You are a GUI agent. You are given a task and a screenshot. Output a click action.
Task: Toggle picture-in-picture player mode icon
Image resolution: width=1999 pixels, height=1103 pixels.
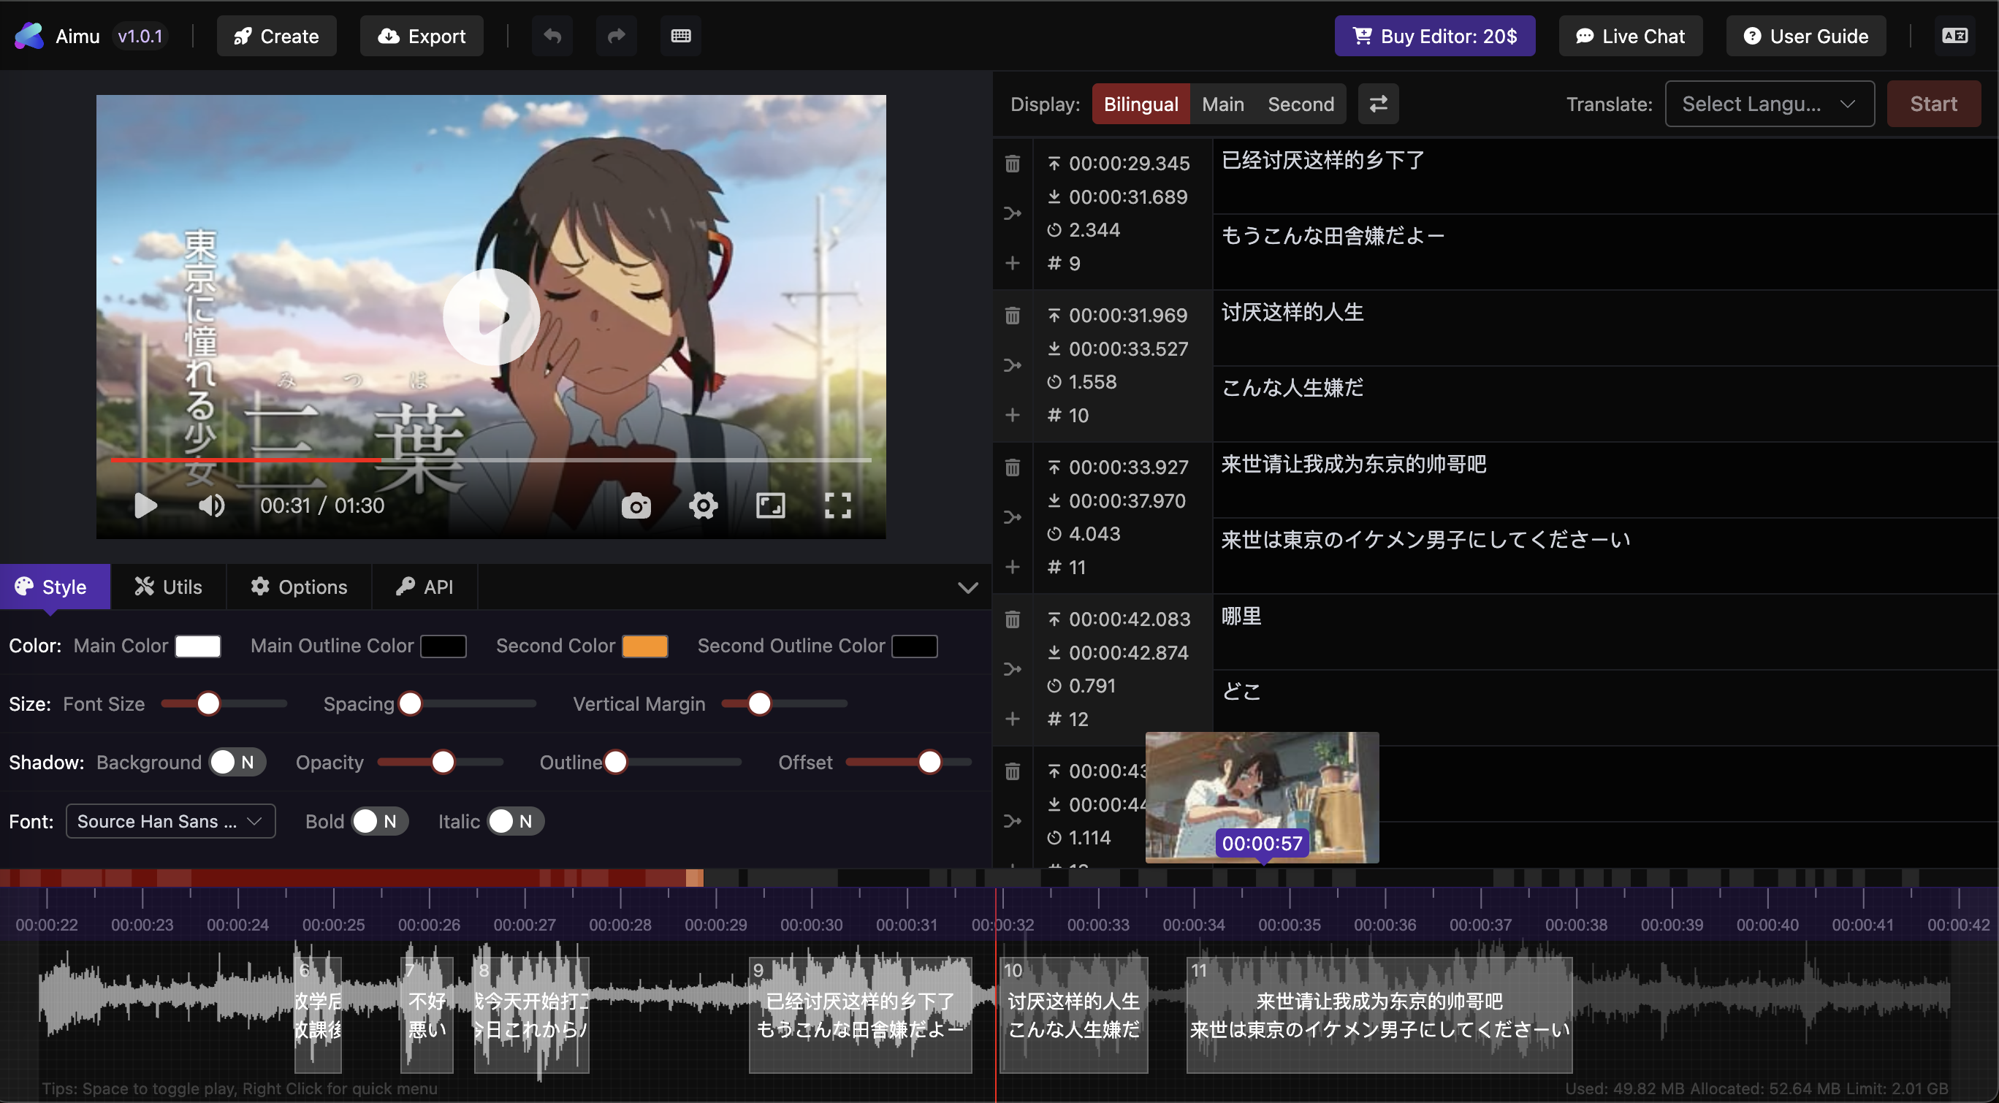coord(771,505)
